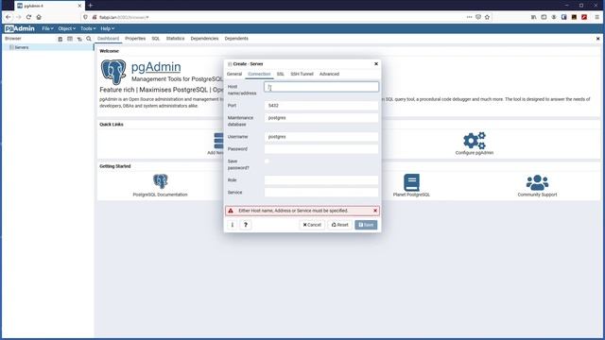Click the Configure pgAdmin link text
The height and width of the screenshot is (340, 605).
475,153
